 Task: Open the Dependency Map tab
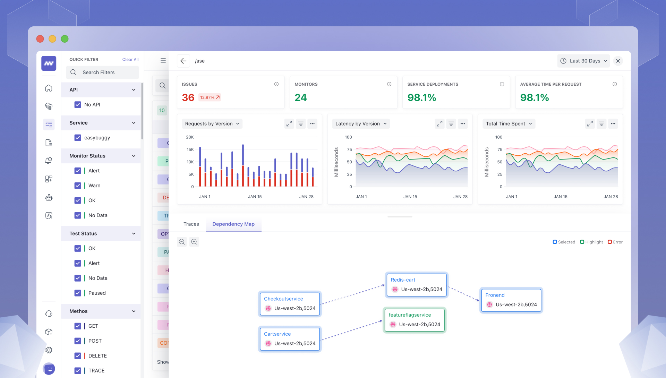[x=233, y=224]
